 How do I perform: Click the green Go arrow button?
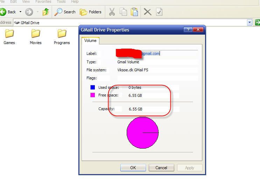[x=257, y=22]
